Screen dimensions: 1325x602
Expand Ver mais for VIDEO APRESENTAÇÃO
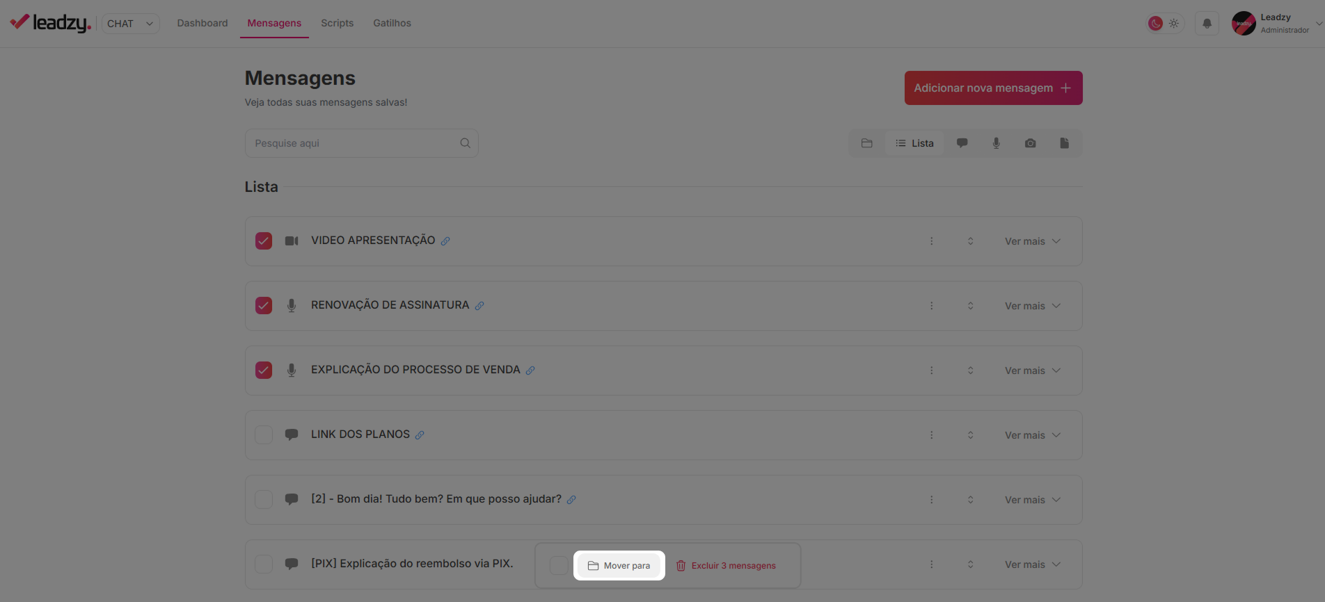1033,241
